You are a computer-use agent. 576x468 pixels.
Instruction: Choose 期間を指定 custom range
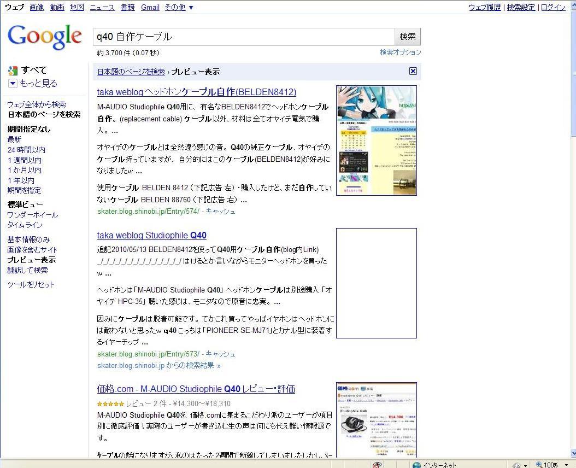point(24,190)
